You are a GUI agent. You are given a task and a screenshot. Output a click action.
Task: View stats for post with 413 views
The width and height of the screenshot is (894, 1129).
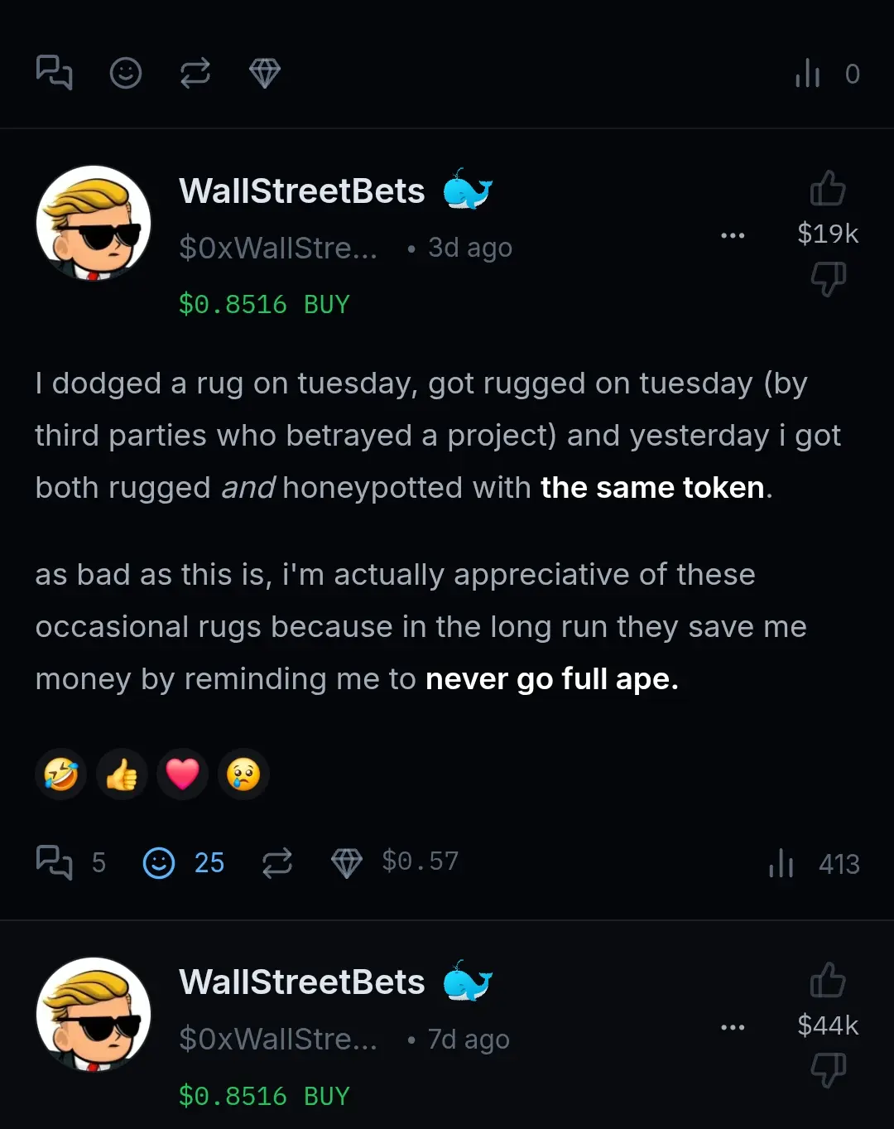click(781, 863)
